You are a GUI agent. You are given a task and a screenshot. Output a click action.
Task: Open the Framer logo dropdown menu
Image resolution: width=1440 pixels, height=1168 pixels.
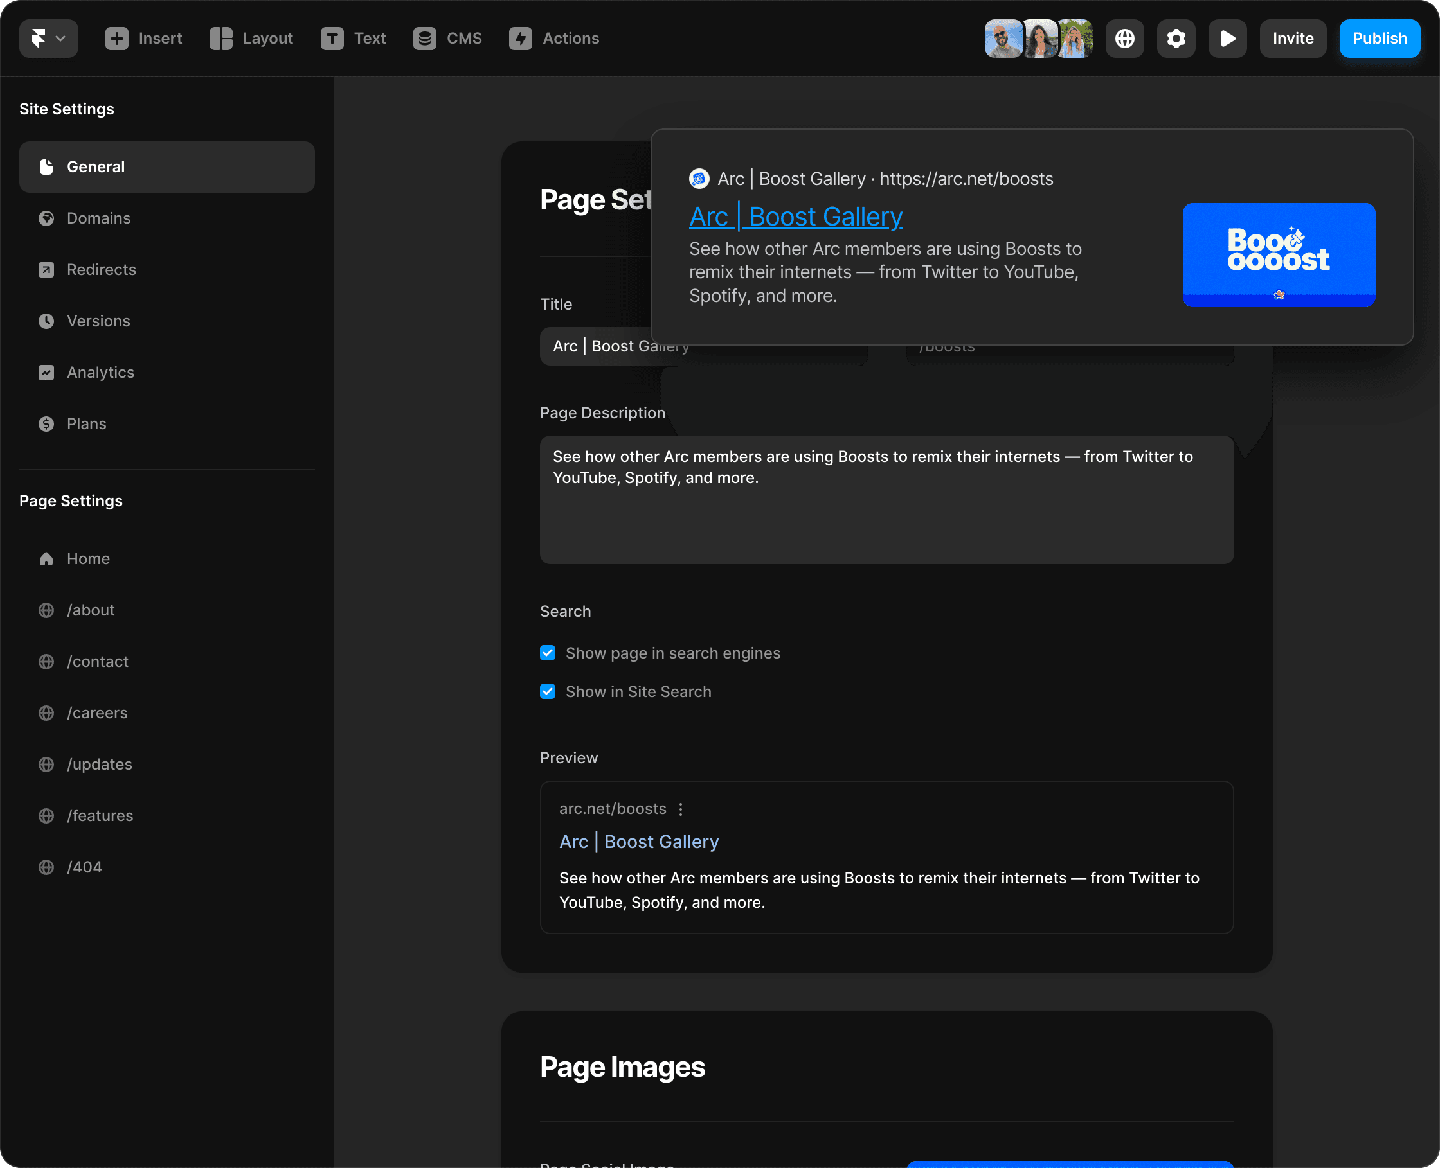pos(48,39)
